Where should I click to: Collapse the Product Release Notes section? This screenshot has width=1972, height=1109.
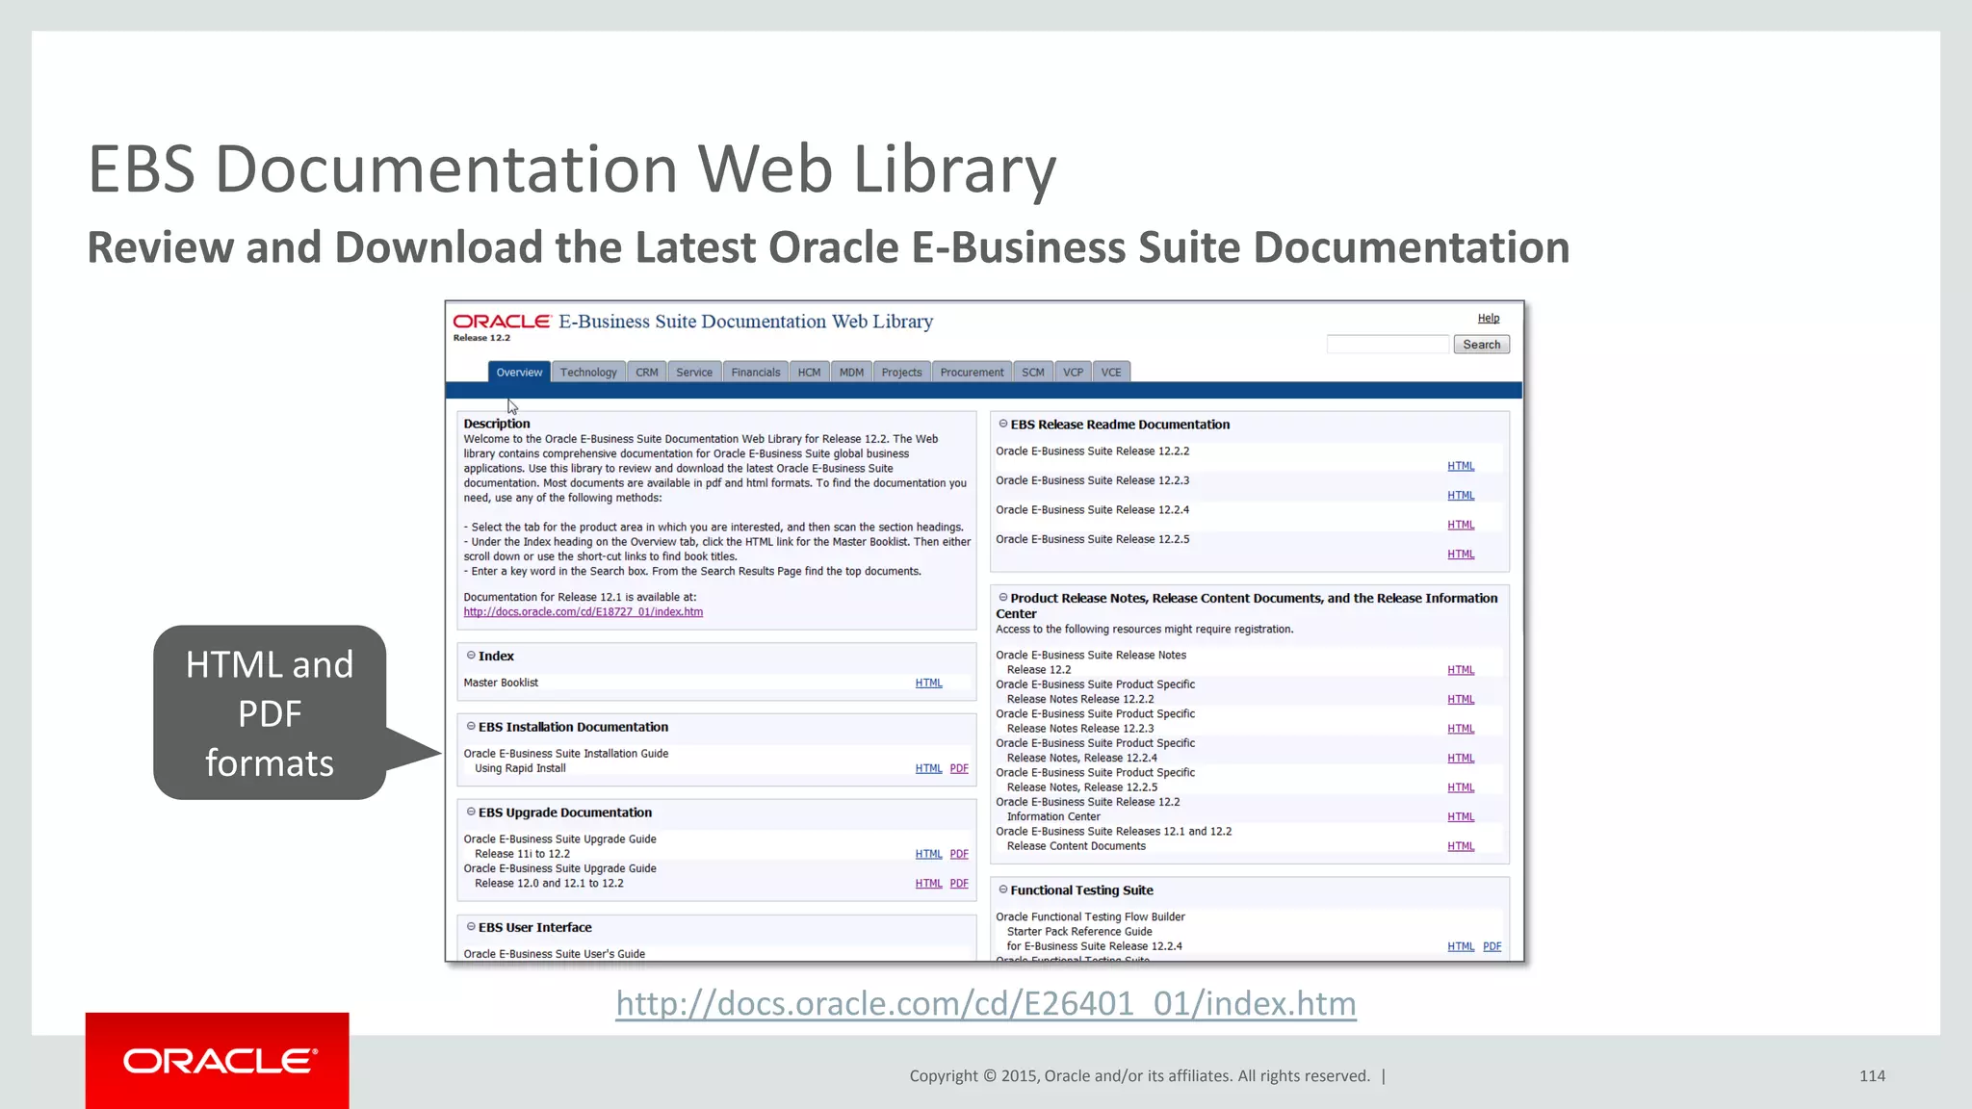pos(1003,598)
